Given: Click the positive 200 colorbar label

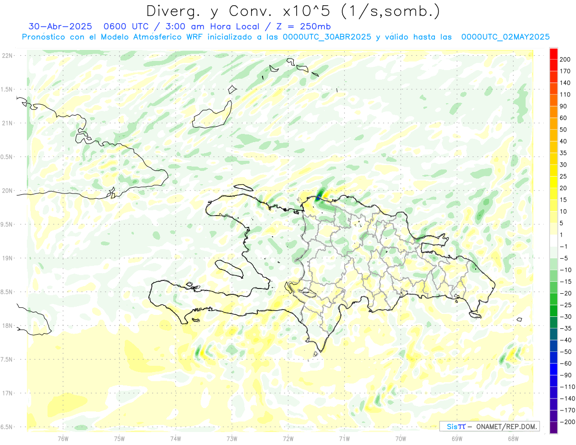Looking at the screenshot, I should [x=565, y=60].
